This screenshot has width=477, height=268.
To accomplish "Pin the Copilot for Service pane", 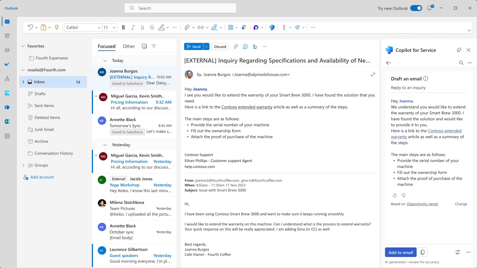I will (x=459, y=50).
